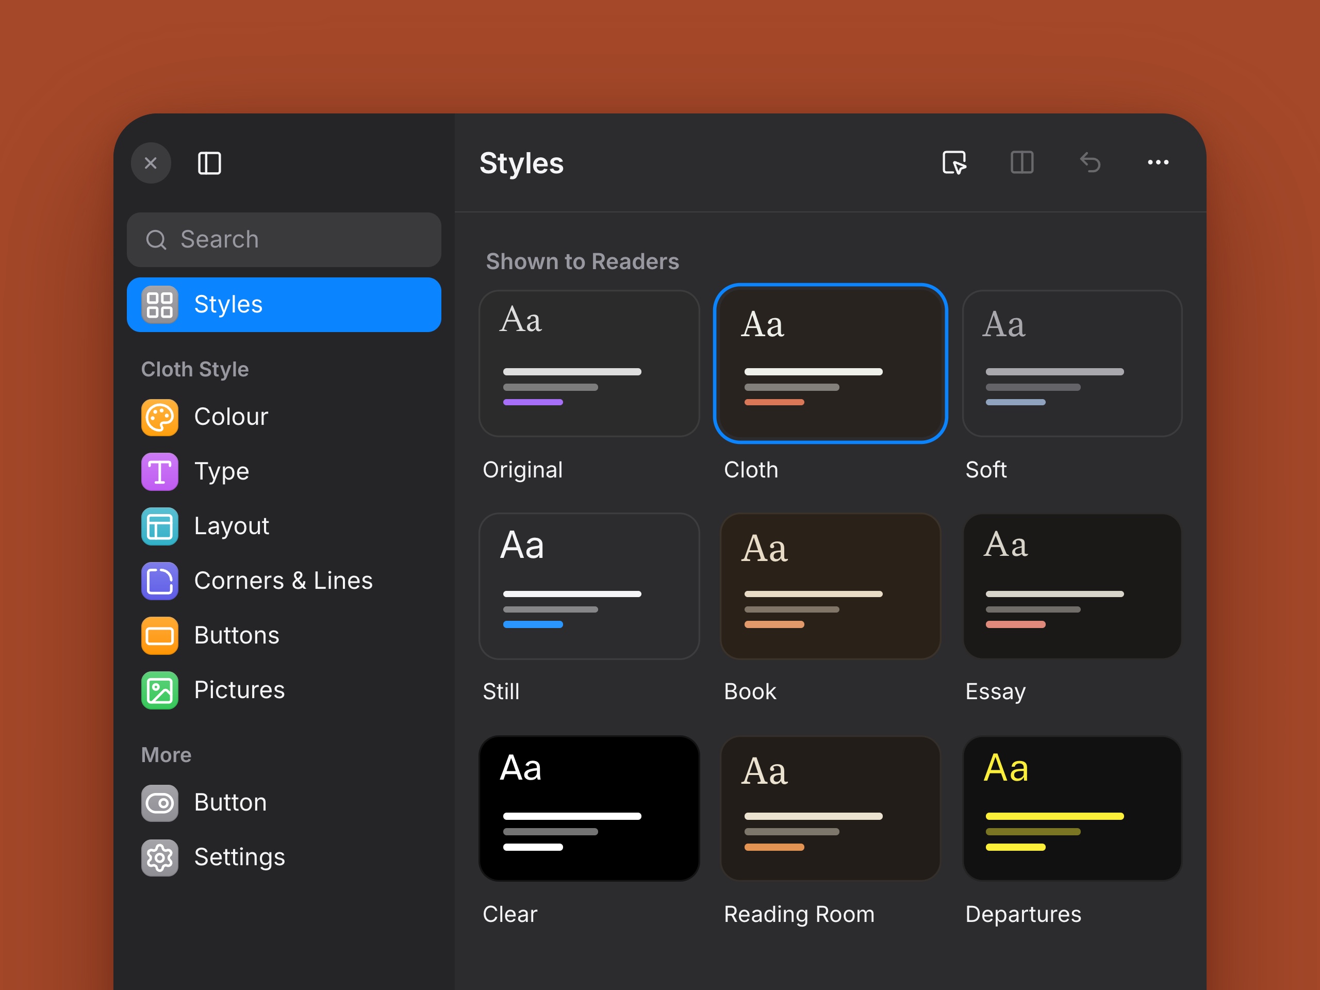Open the Layout settings
The height and width of the screenshot is (990, 1320).
click(x=284, y=526)
